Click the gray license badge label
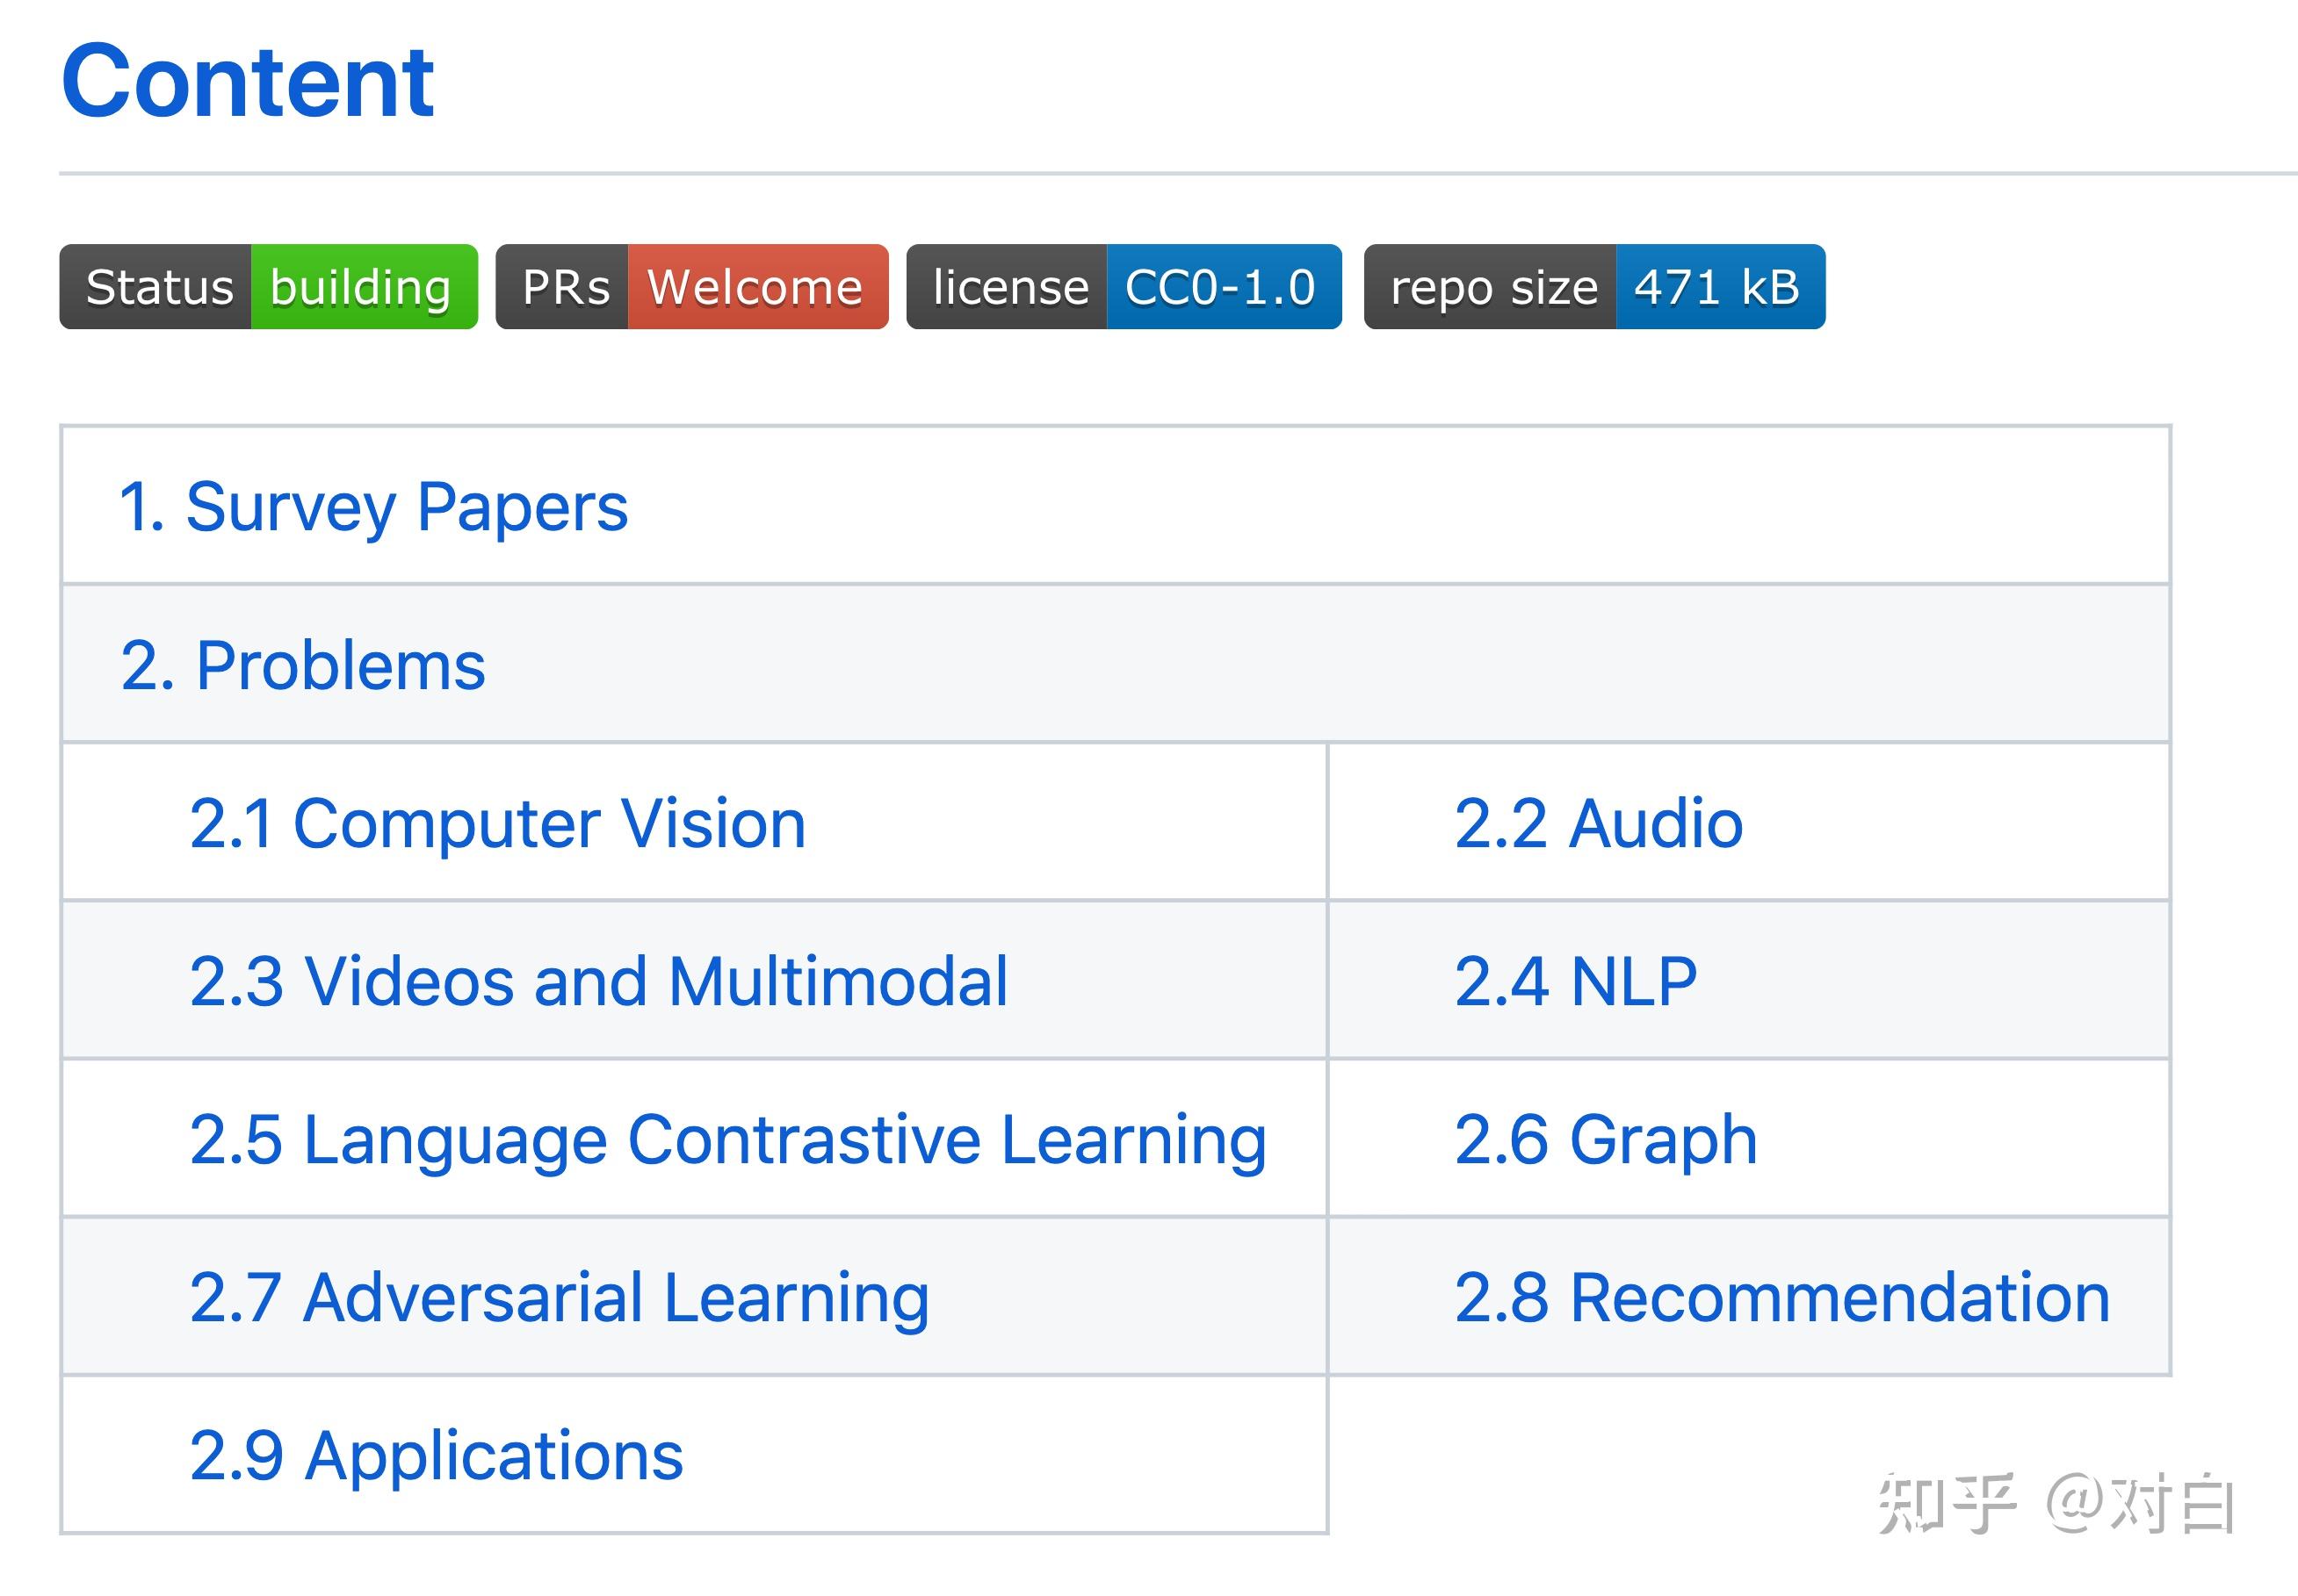 point(1008,287)
